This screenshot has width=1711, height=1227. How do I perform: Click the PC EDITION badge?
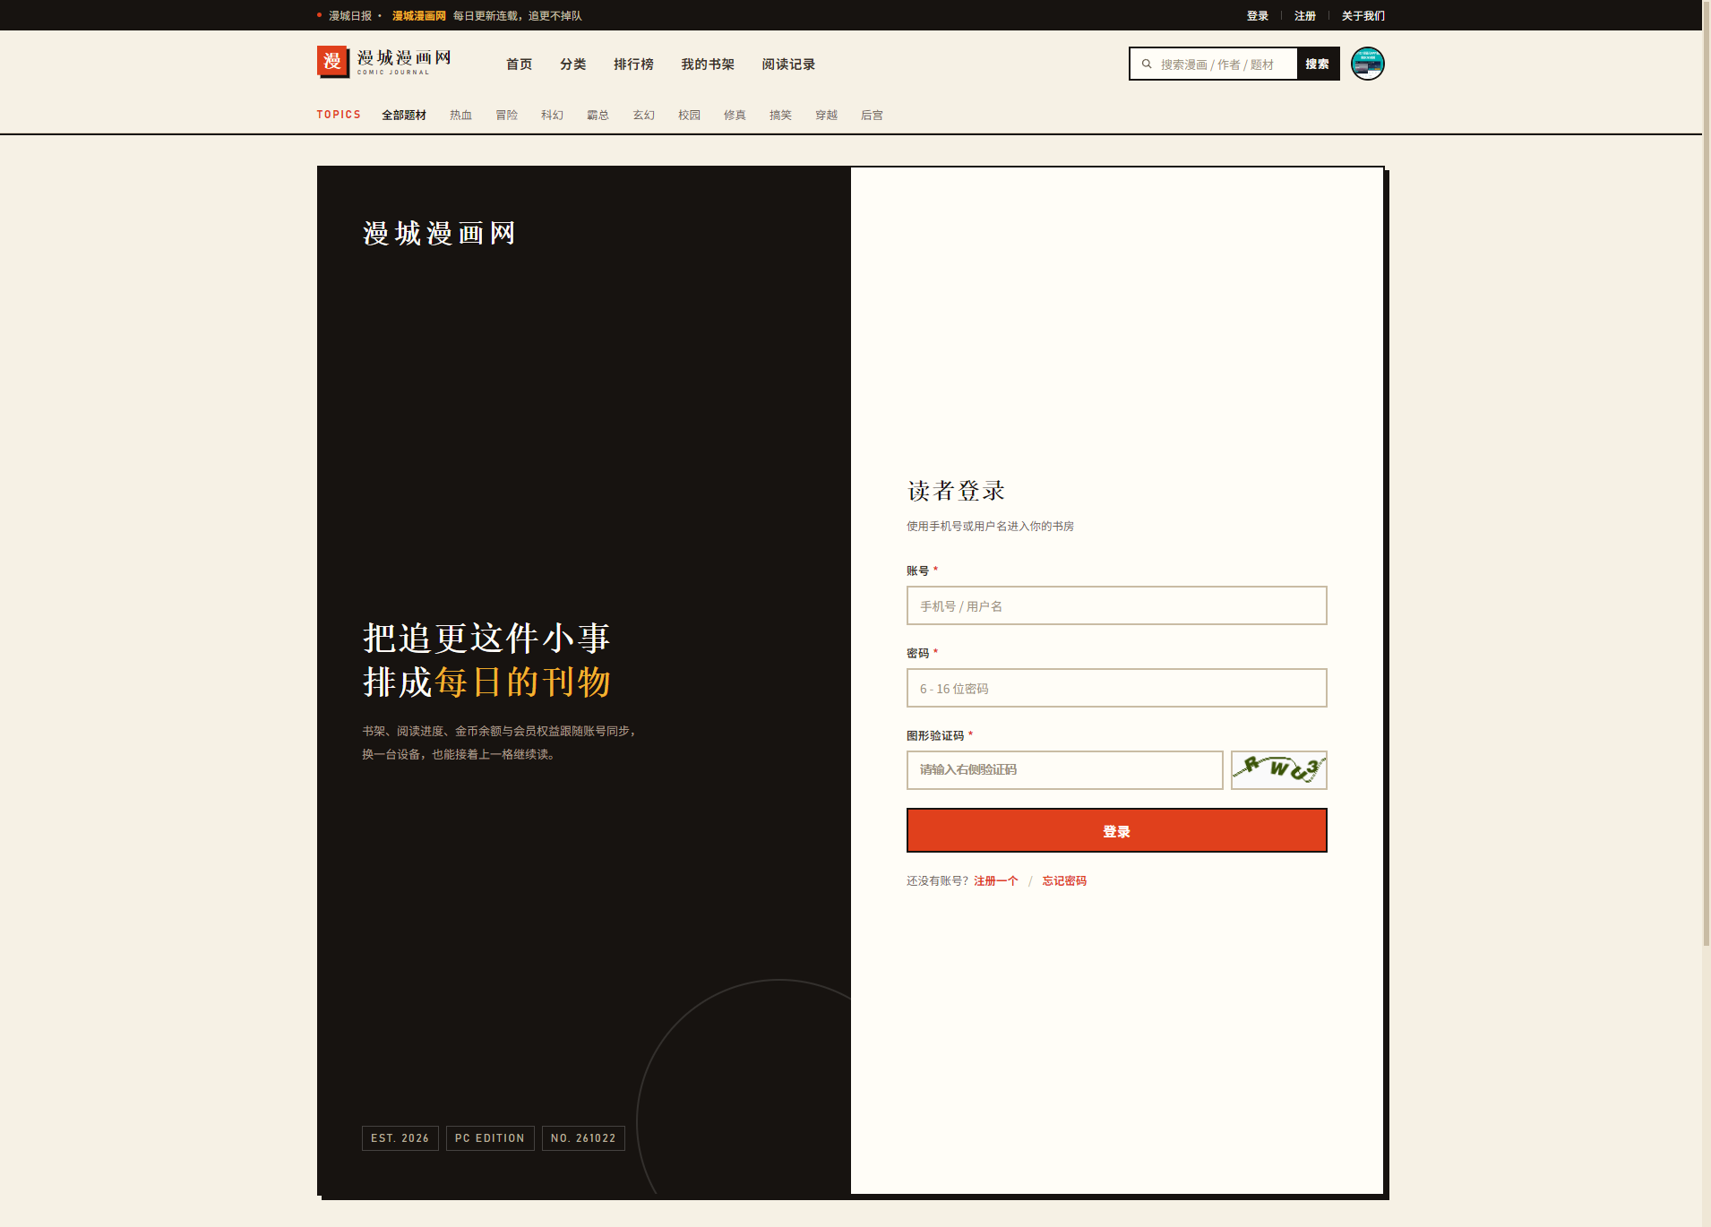pyautogui.click(x=490, y=1138)
